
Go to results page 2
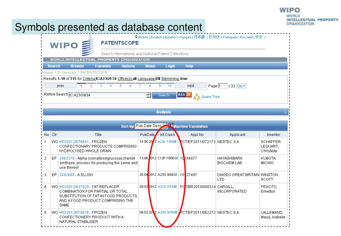pyautogui.click(x=91, y=86)
